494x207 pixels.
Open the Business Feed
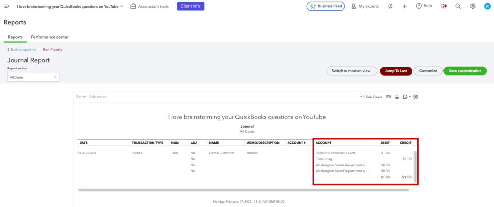coord(326,6)
